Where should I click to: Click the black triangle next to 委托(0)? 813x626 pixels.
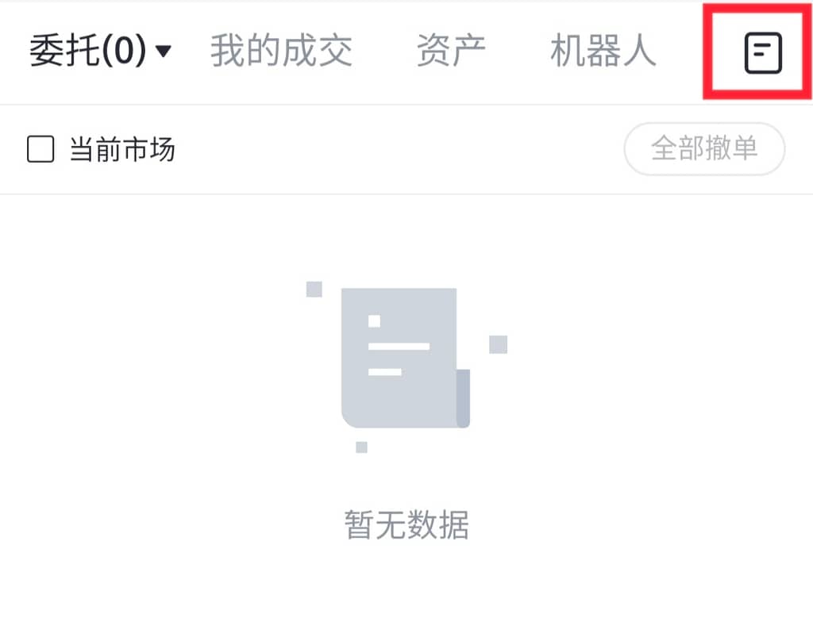[164, 51]
